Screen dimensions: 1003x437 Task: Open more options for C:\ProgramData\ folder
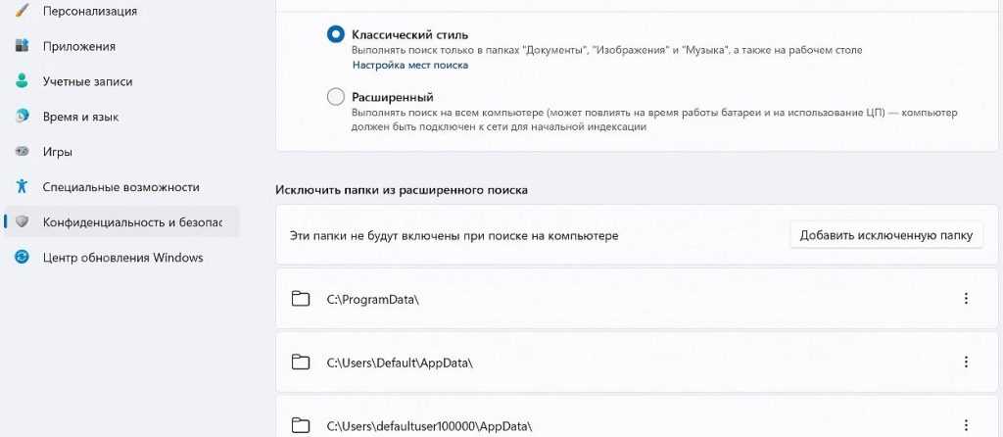[966, 299]
